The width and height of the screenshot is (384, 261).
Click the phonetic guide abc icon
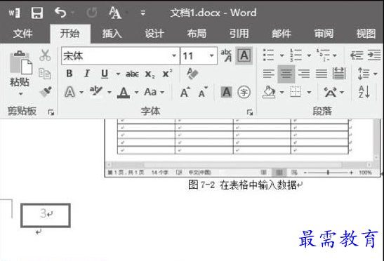(226, 55)
